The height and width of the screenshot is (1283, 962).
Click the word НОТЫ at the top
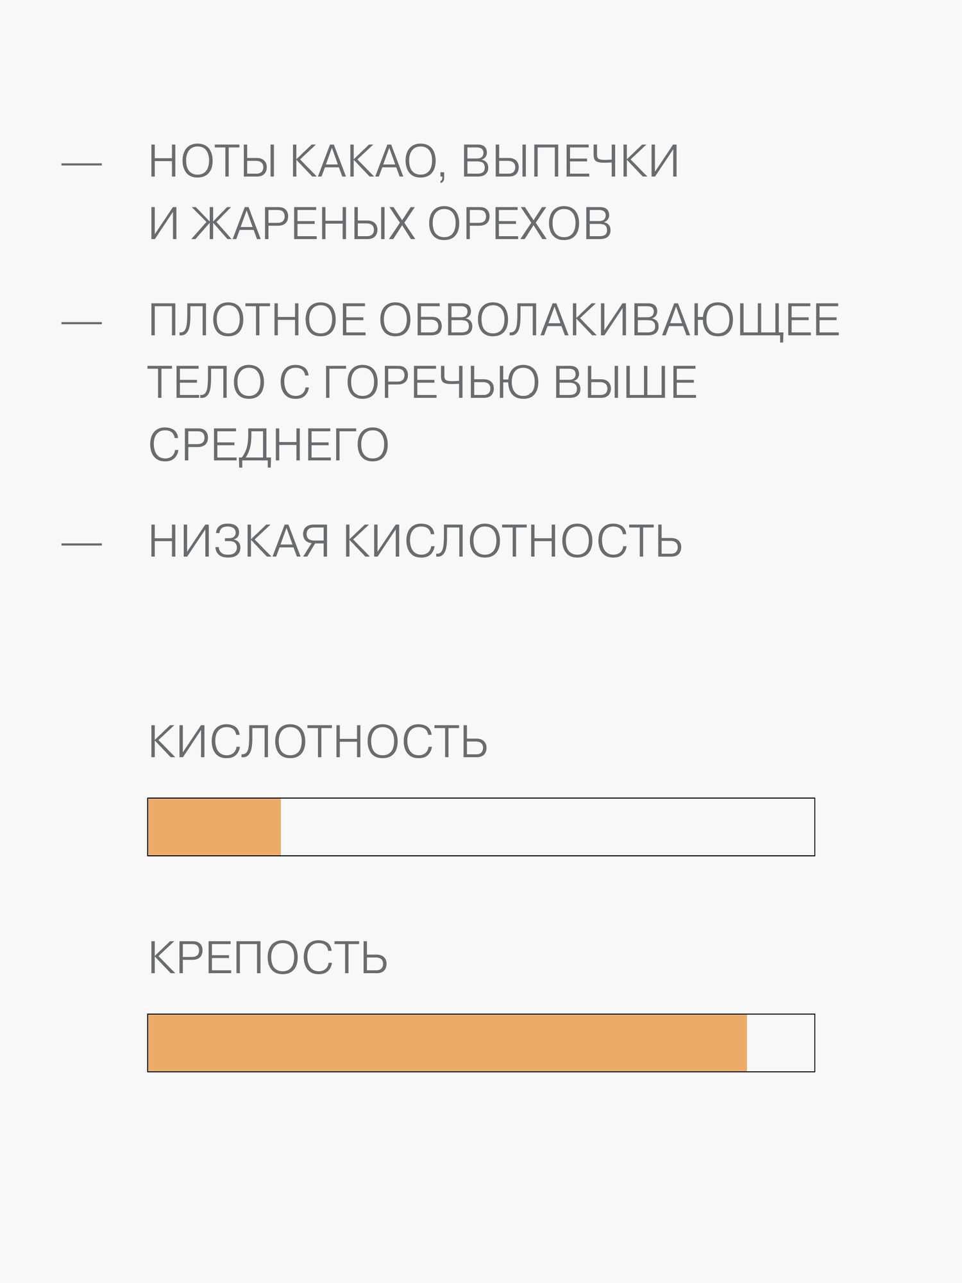(x=213, y=161)
